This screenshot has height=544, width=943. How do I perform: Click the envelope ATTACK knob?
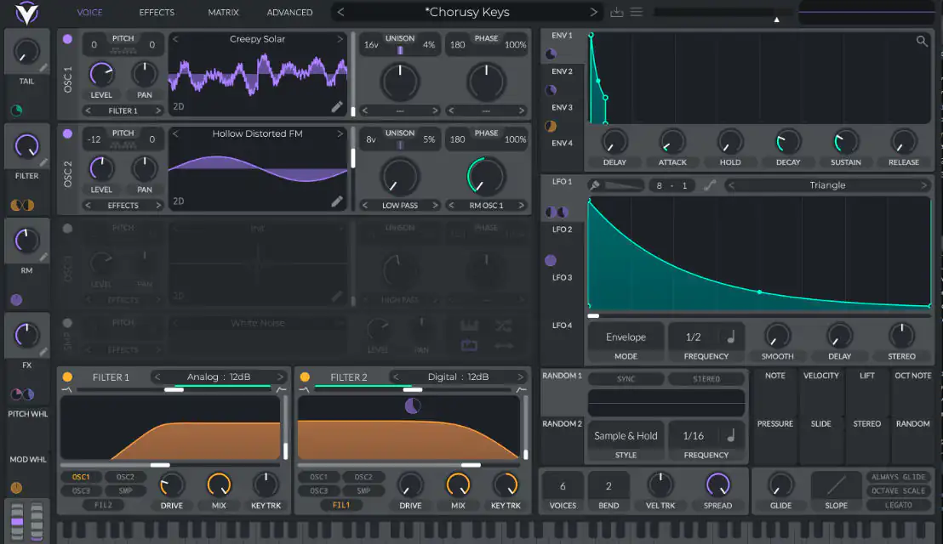(x=672, y=142)
